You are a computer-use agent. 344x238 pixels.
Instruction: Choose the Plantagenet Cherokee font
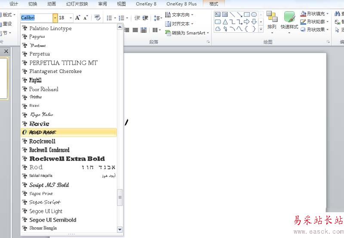tap(69, 71)
